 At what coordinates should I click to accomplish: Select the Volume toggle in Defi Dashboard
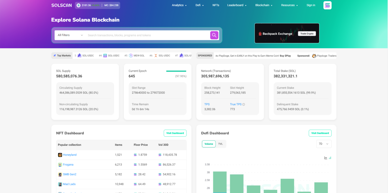pyautogui.click(x=209, y=144)
